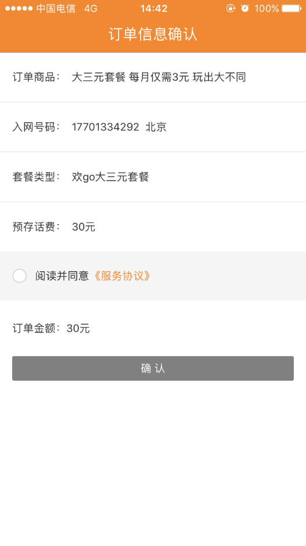Tap the 14:42 clock in status bar
This screenshot has width=306, height=546.
tap(154, 8)
